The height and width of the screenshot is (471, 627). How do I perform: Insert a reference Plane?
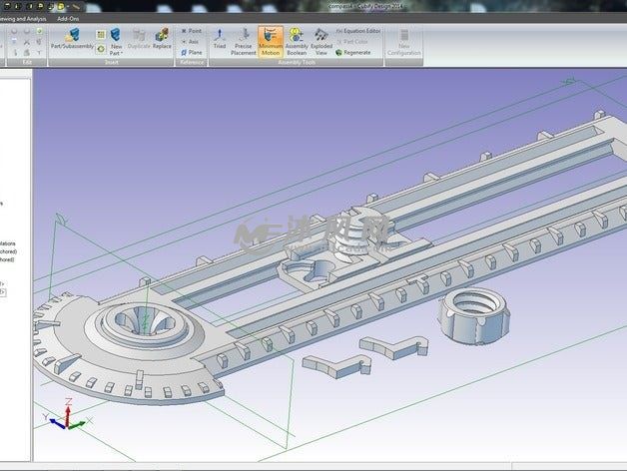click(x=191, y=53)
